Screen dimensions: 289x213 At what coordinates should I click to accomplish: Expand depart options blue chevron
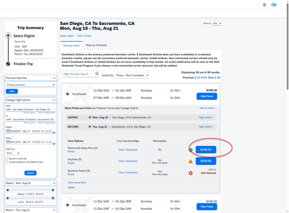[54, 133]
